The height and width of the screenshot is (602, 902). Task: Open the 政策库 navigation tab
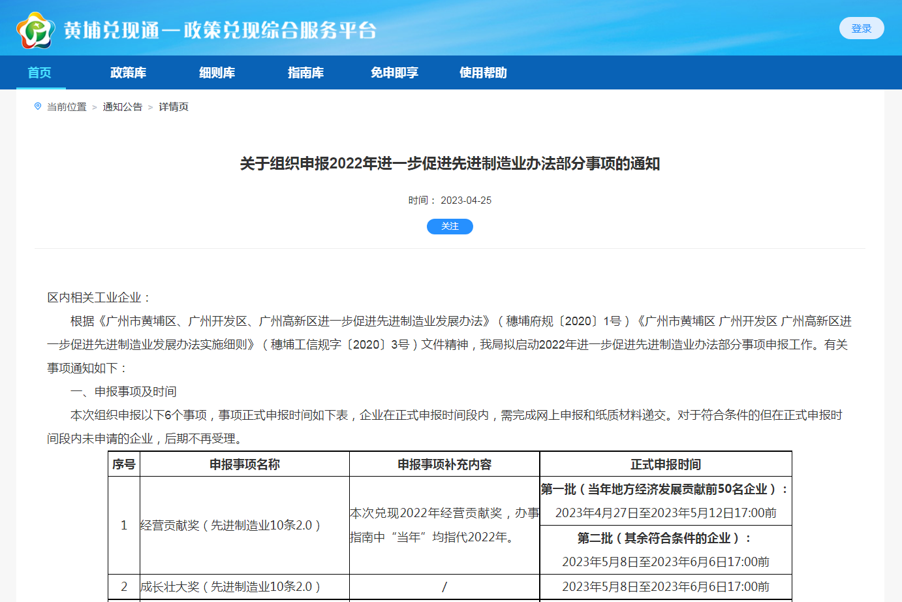pos(128,72)
